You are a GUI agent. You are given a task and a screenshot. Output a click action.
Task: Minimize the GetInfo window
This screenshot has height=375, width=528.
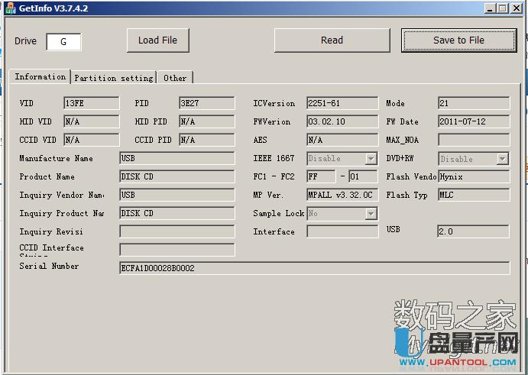490,8
